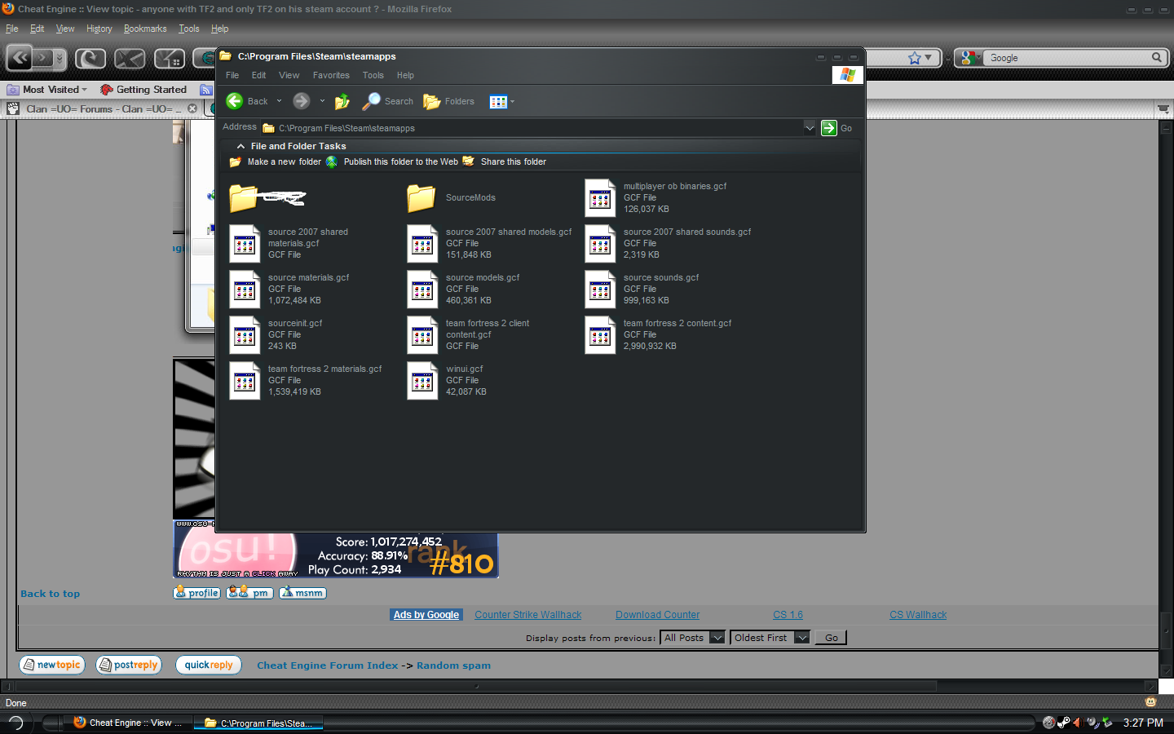Select team fortress 2 content.gcf icon
The width and height of the screenshot is (1174, 734).
[x=600, y=335]
